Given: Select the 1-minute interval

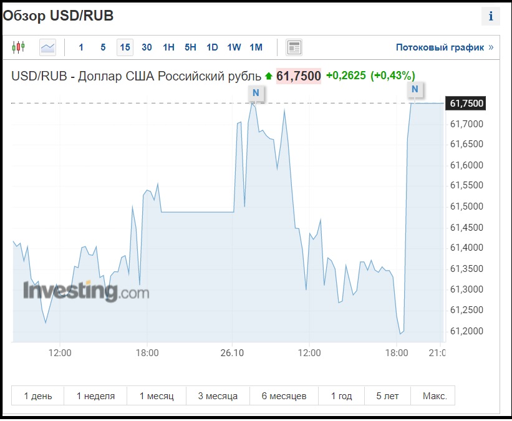Looking at the screenshot, I should click(81, 47).
